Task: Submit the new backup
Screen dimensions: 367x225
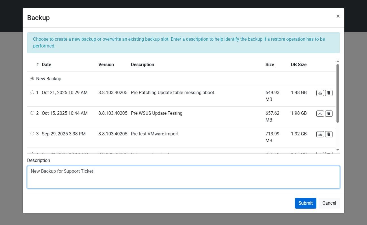Action: tap(305, 203)
